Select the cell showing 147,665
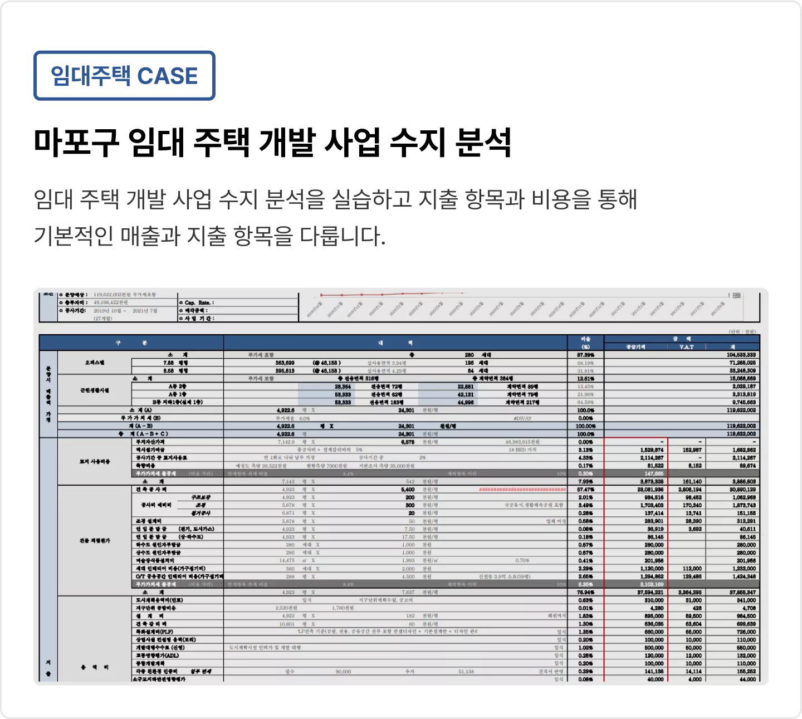The height and width of the screenshot is (719, 802). pos(654,473)
